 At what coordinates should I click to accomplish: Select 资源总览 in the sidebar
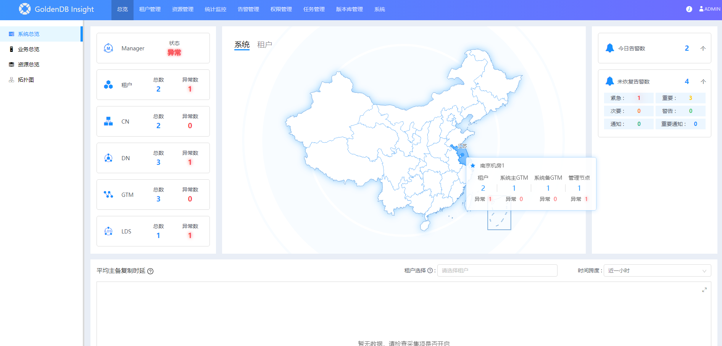(x=41, y=64)
